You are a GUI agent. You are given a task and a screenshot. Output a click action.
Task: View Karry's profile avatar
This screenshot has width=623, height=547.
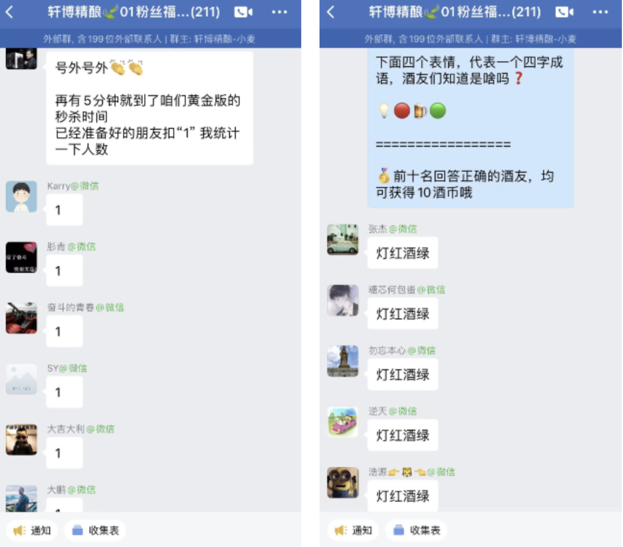[21, 197]
